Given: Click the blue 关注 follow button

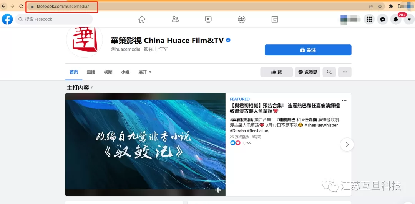Looking at the screenshot, I should pyautogui.click(x=308, y=50).
